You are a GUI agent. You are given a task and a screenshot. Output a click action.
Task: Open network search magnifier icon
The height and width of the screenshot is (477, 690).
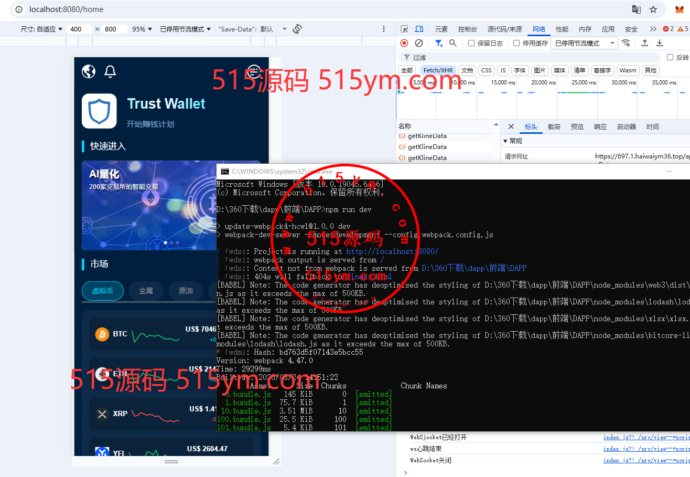(453, 43)
